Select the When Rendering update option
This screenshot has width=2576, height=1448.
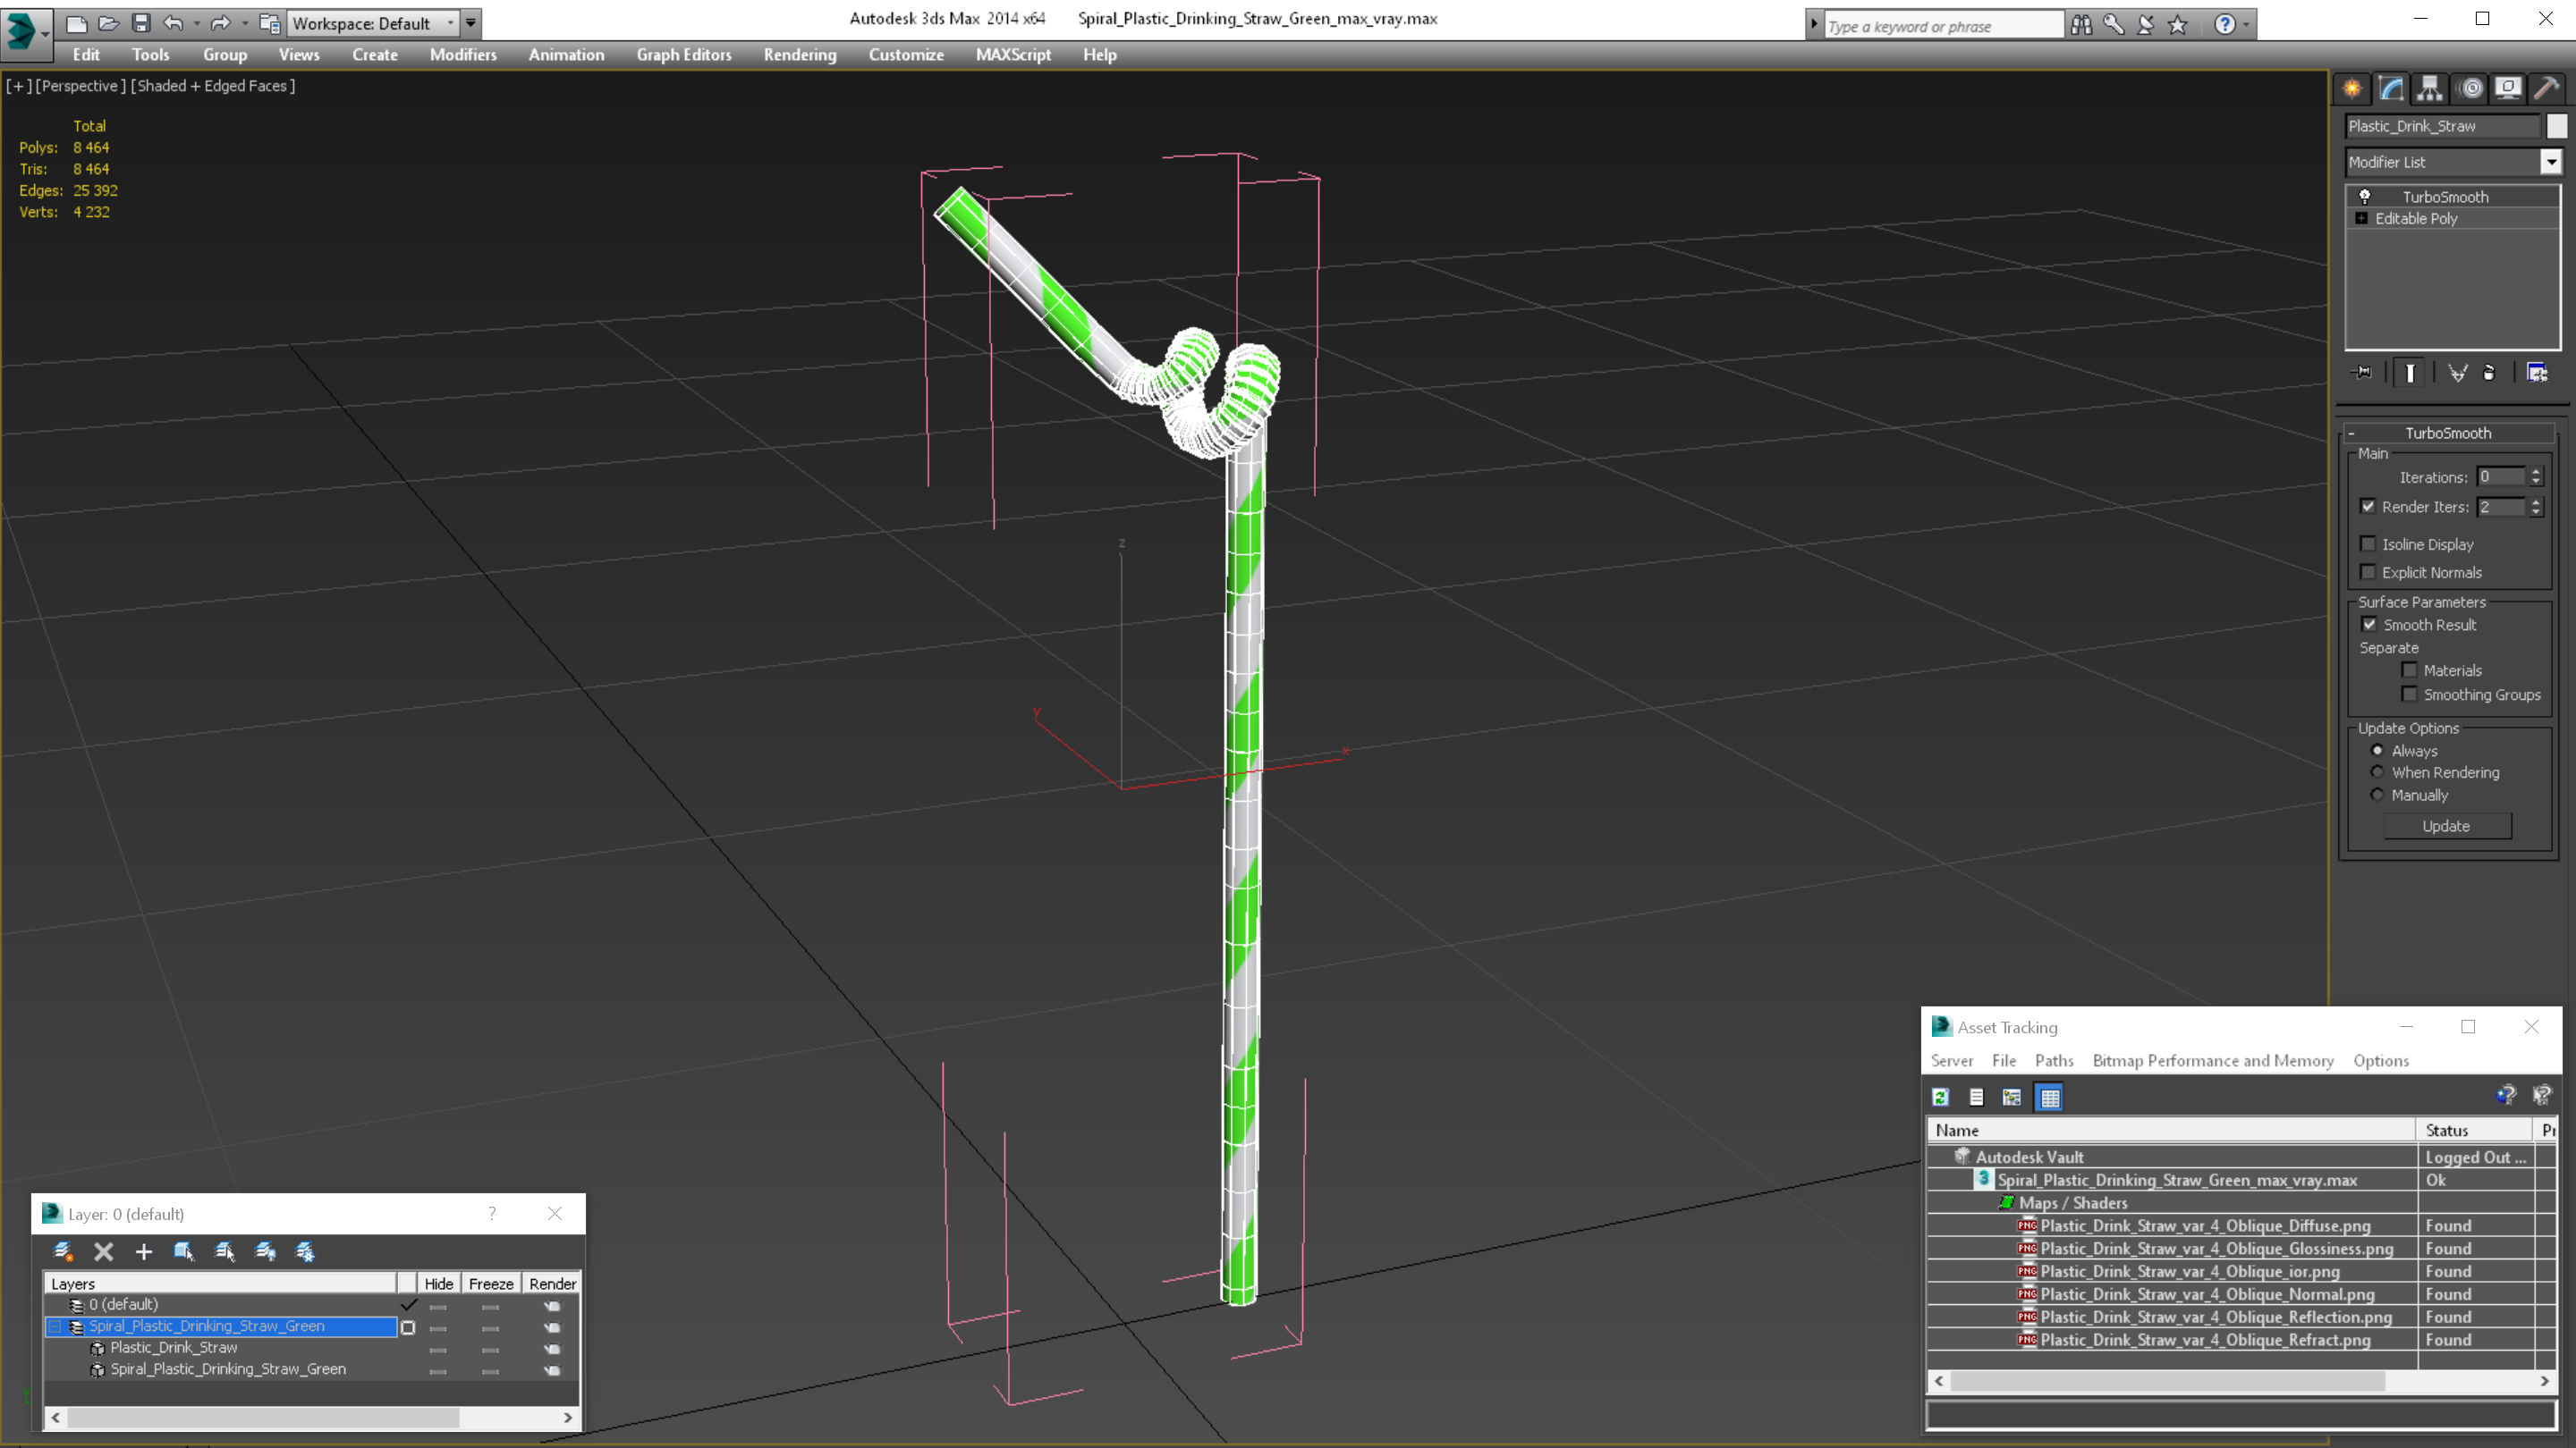click(x=2377, y=772)
